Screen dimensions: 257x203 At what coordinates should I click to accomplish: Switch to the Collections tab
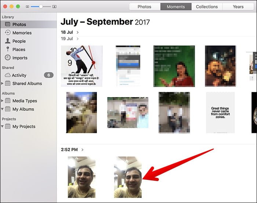(207, 7)
